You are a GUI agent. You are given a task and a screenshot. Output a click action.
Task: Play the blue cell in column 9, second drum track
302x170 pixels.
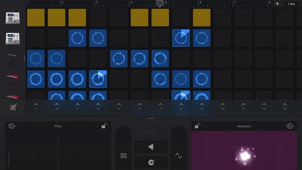201,38
